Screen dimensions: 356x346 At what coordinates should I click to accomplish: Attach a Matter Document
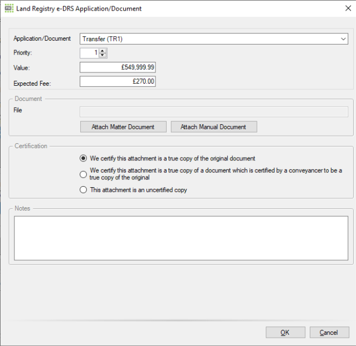click(123, 126)
